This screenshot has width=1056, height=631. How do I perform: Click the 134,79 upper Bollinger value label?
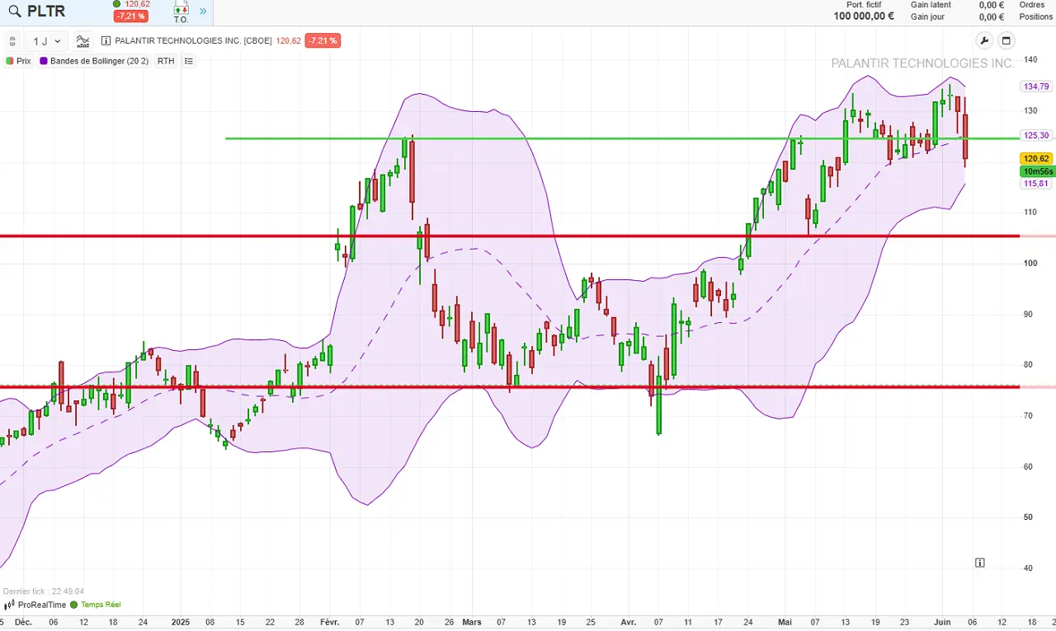[1036, 86]
